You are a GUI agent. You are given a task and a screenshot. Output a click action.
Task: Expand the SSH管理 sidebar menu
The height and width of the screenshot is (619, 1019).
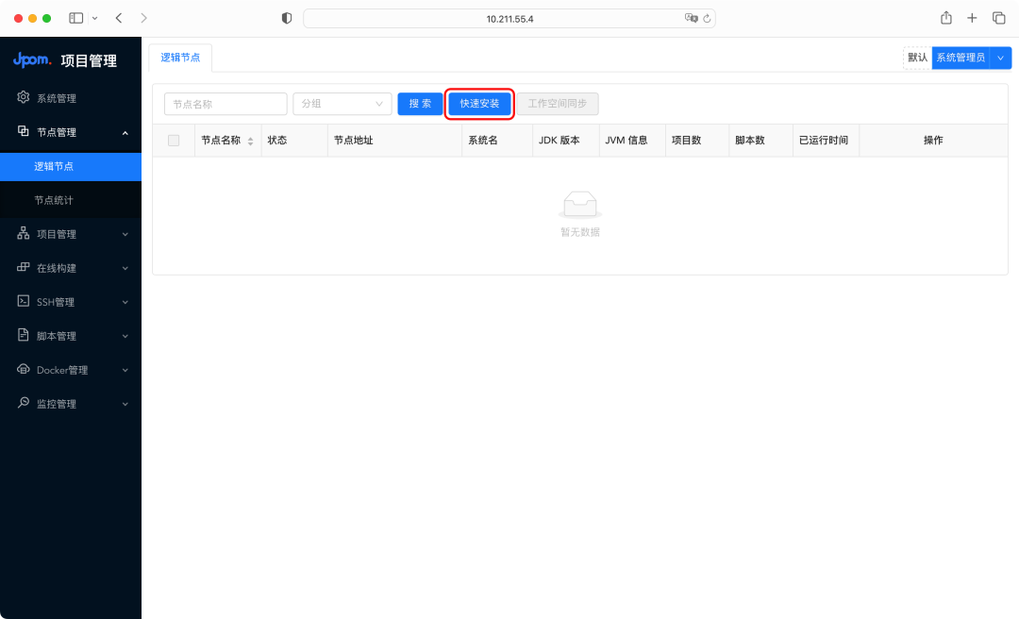(x=125, y=302)
